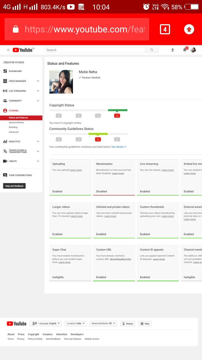The width and height of the screenshot is (202, 360).
Task: Open the Restricted Mode: Off dropdown
Action: [x=103, y=324]
